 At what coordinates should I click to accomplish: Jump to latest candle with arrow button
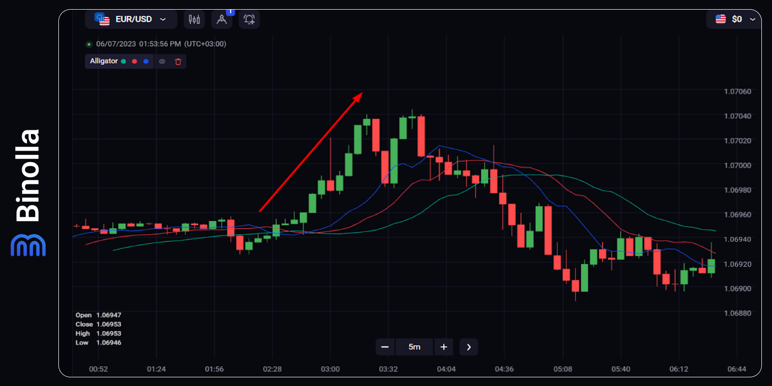[x=469, y=347]
